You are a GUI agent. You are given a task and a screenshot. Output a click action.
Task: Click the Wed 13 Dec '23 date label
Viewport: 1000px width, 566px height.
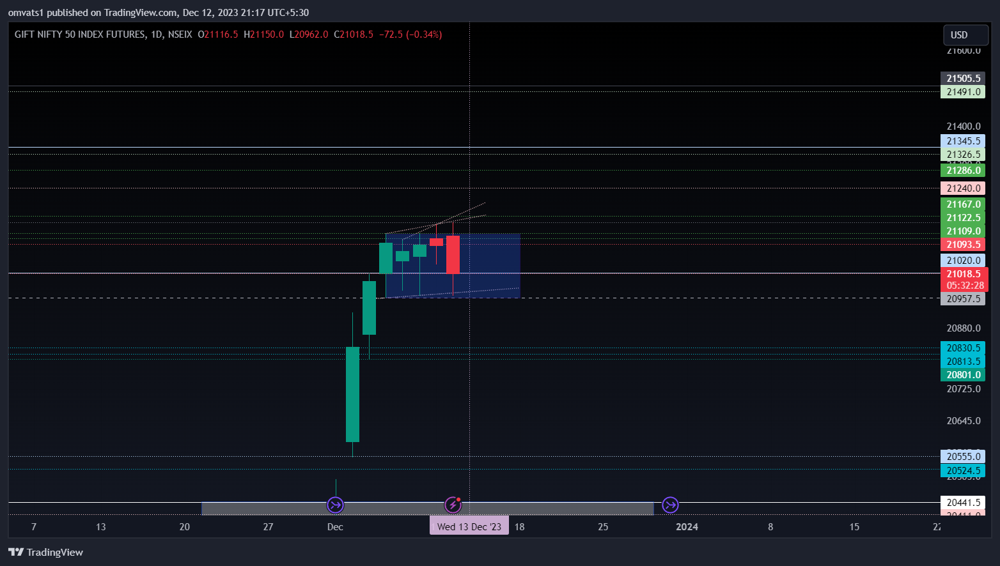469,526
